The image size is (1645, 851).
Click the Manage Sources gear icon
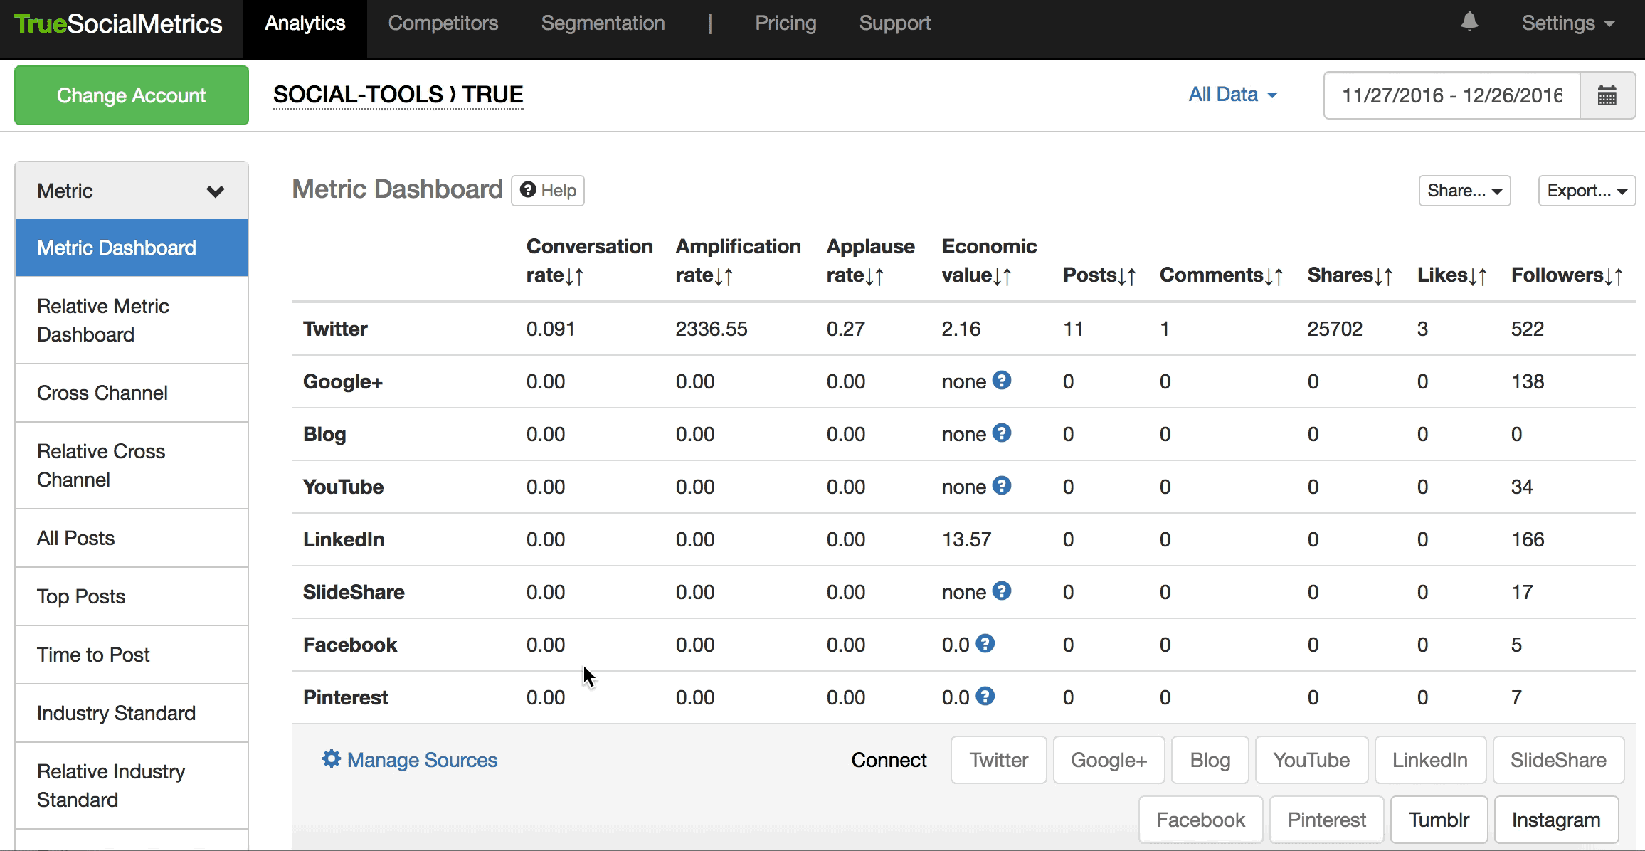coord(331,758)
